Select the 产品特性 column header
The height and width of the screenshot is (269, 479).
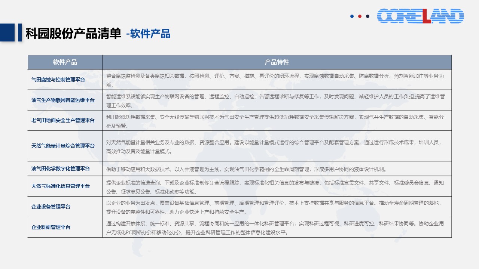coord(277,62)
